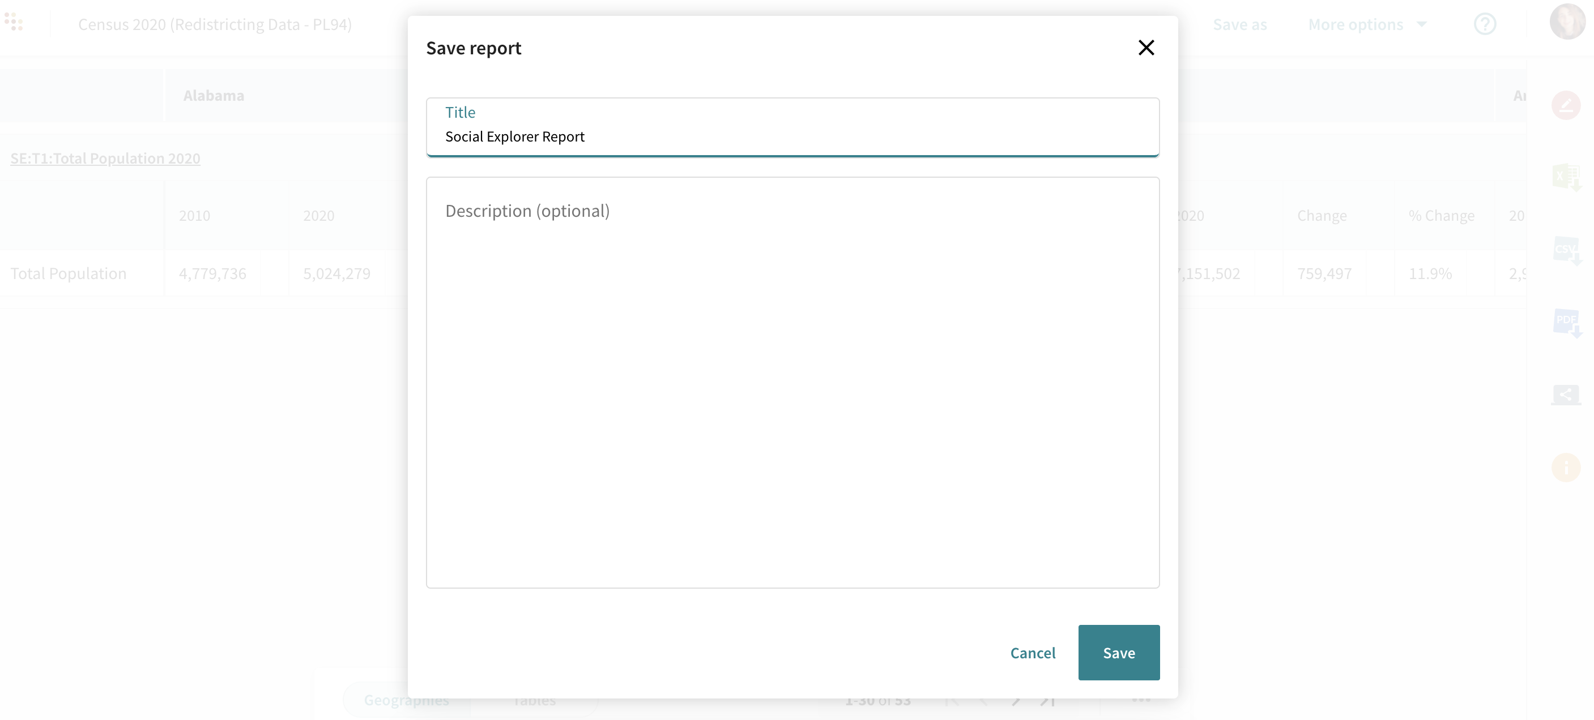
Task: Click the Social Explorer logo icon
Action: (x=14, y=23)
